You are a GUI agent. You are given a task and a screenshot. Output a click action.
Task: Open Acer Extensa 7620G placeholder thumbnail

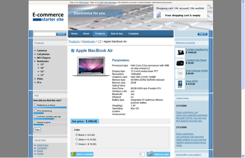pos(180,74)
